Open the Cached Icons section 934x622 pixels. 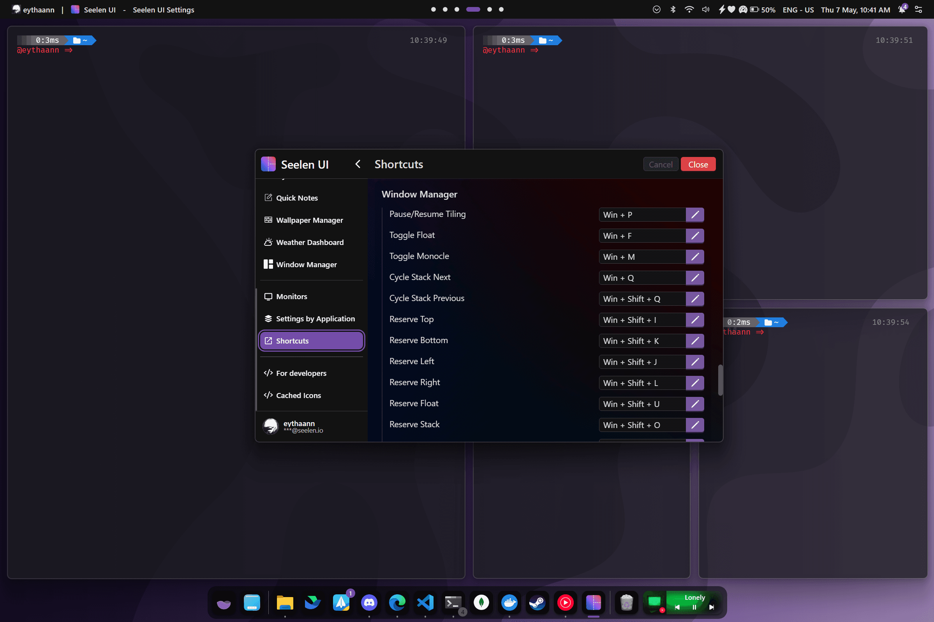pyautogui.click(x=311, y=395)
